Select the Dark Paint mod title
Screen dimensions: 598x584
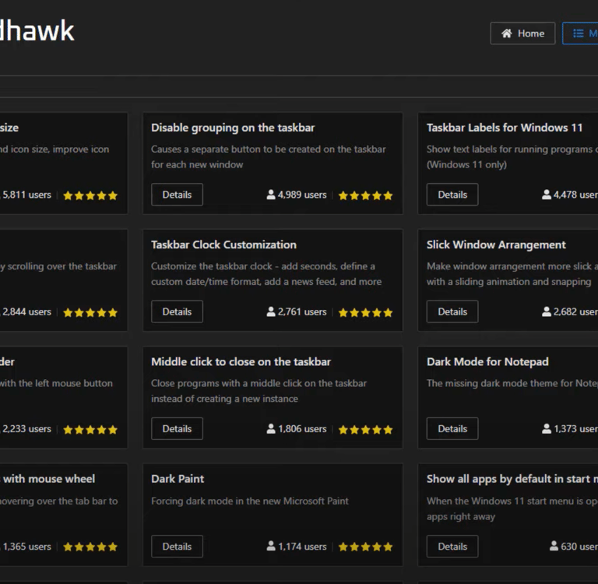click(x=178, y=479)
